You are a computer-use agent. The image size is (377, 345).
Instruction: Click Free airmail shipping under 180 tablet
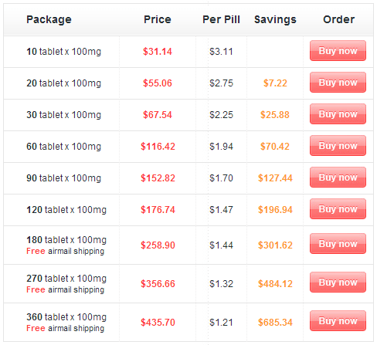(x=66, y=251)
